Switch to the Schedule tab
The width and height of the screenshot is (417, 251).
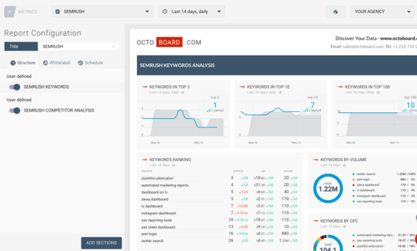[x=91, y=63]
